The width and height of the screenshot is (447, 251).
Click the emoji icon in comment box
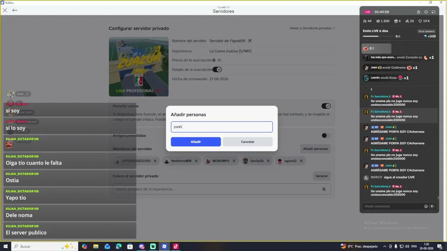[x=426, y=206]
